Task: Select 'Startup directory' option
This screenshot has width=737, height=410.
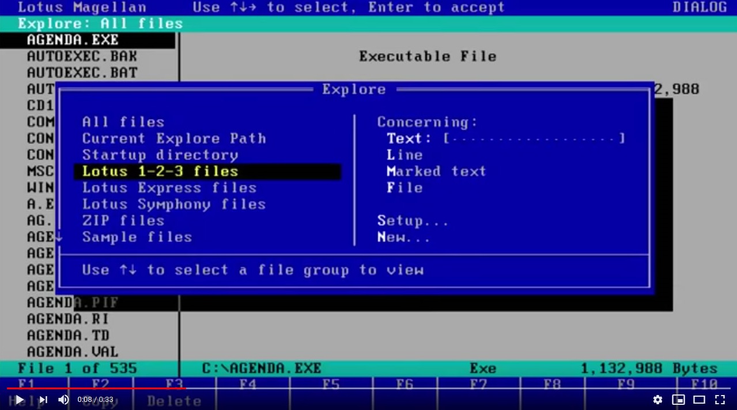Action: (x=159, y=155)
